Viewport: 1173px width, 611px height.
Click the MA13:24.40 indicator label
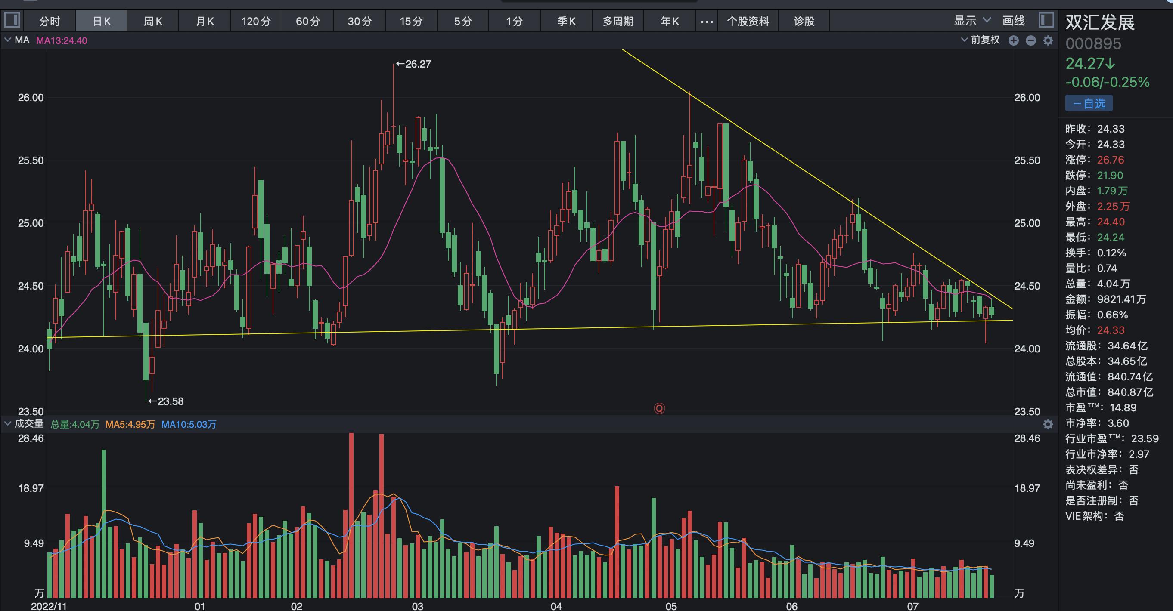click(x=62, y=40)
